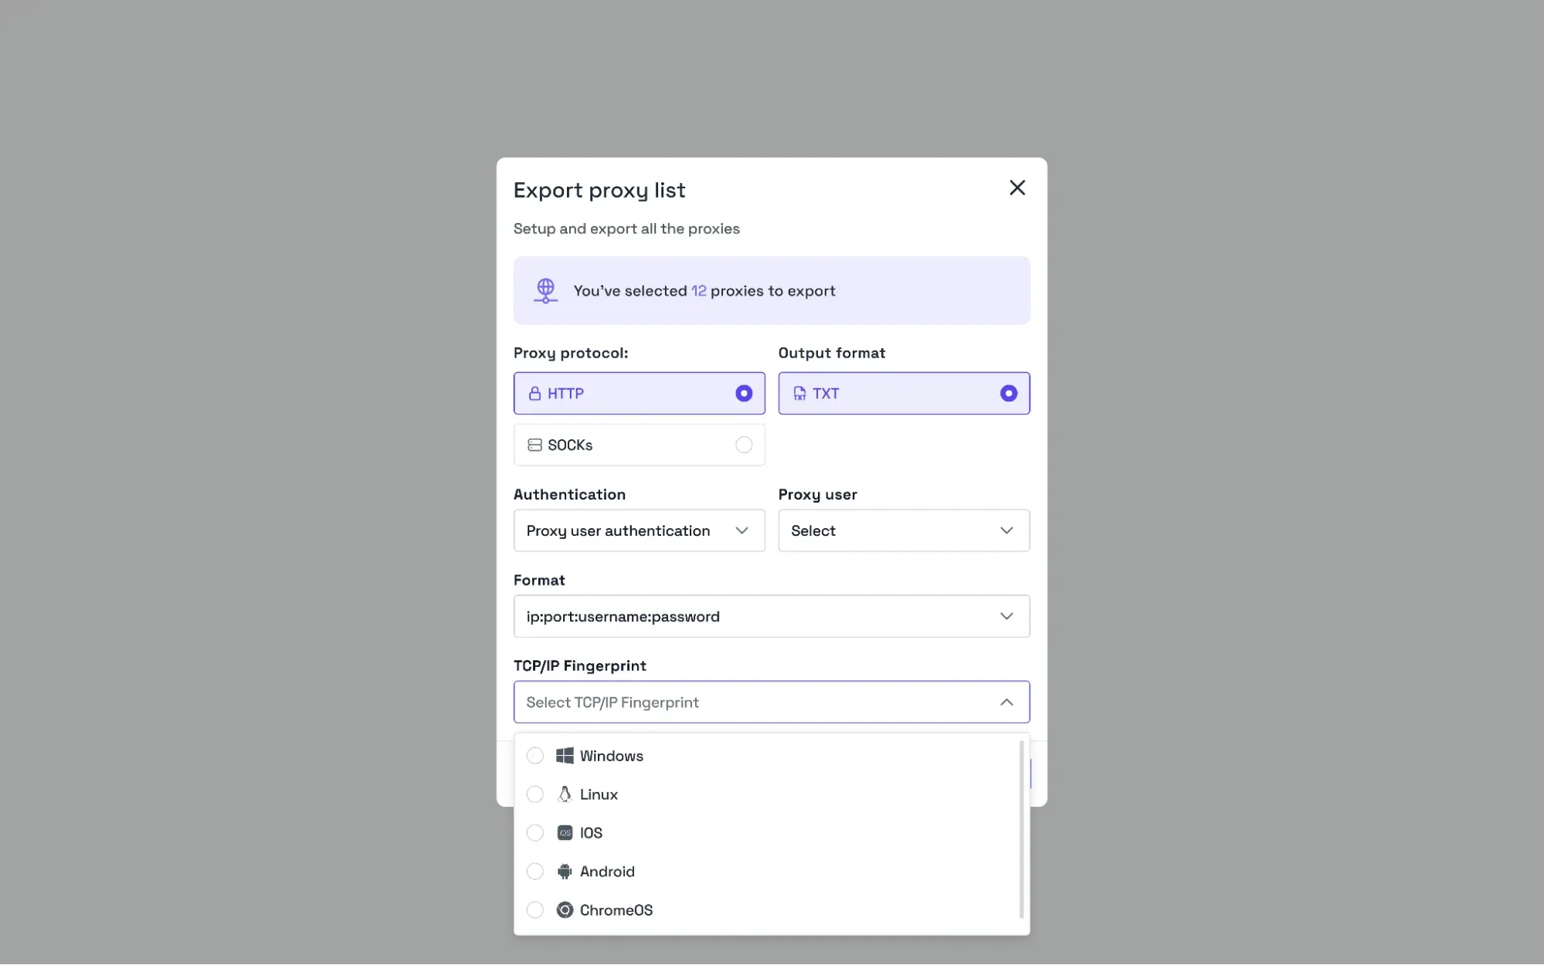Click the chevron arrow in Format dropdown
Viewport: 1544px width, 965px height.
pos(1006,616)
